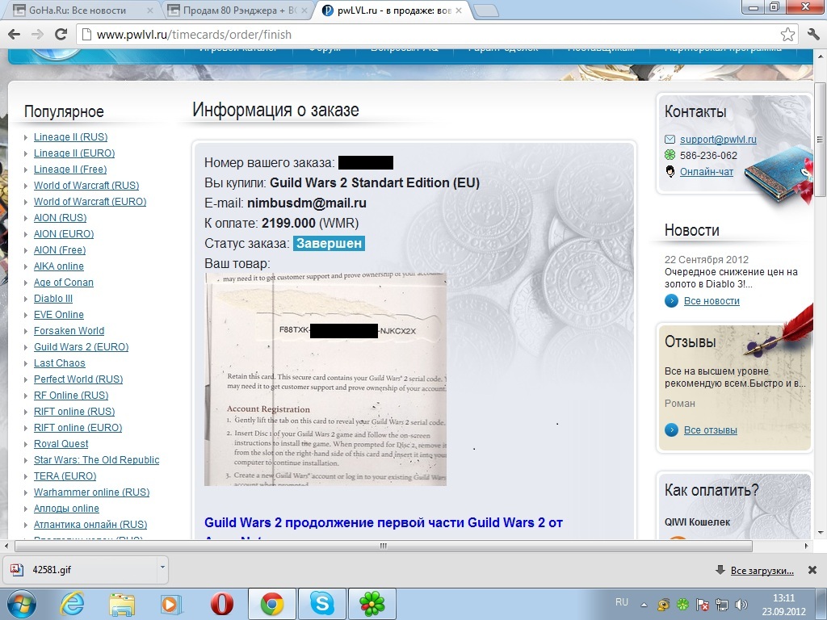Open RF Online (RUS) link
This screenshot has width=827, height=620.
tap(71, 396)
